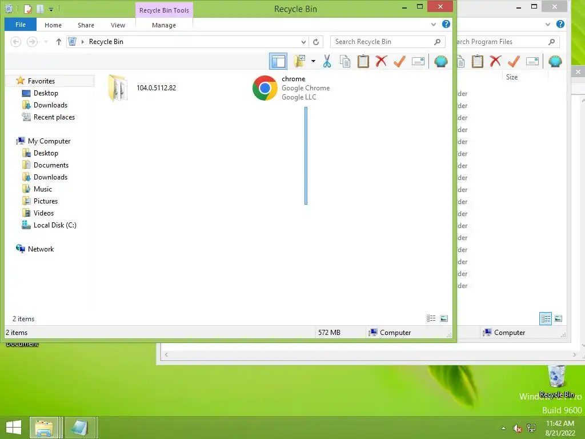Image resolution: width=585 pixels, height=439 pixels.
Task: Open Help icon in Recycle Bin window
Action: pyautogui.click(x=446, y=24)
